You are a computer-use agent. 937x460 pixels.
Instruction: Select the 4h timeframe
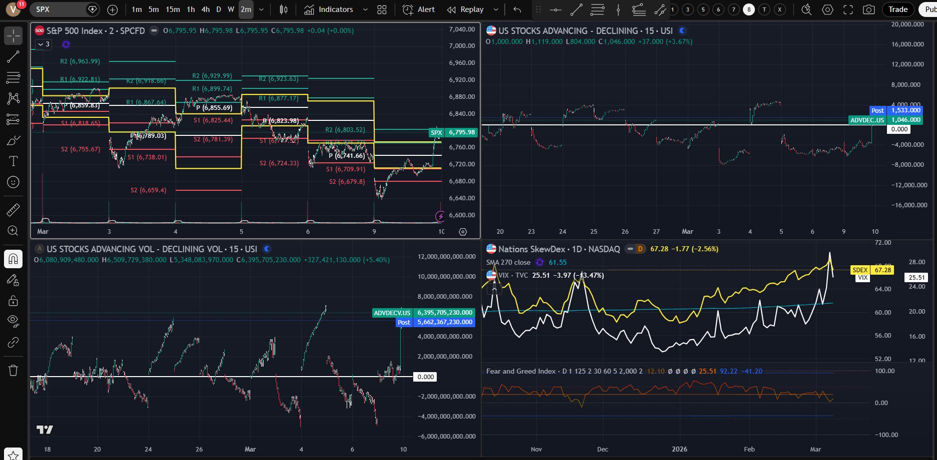point(206,9)
